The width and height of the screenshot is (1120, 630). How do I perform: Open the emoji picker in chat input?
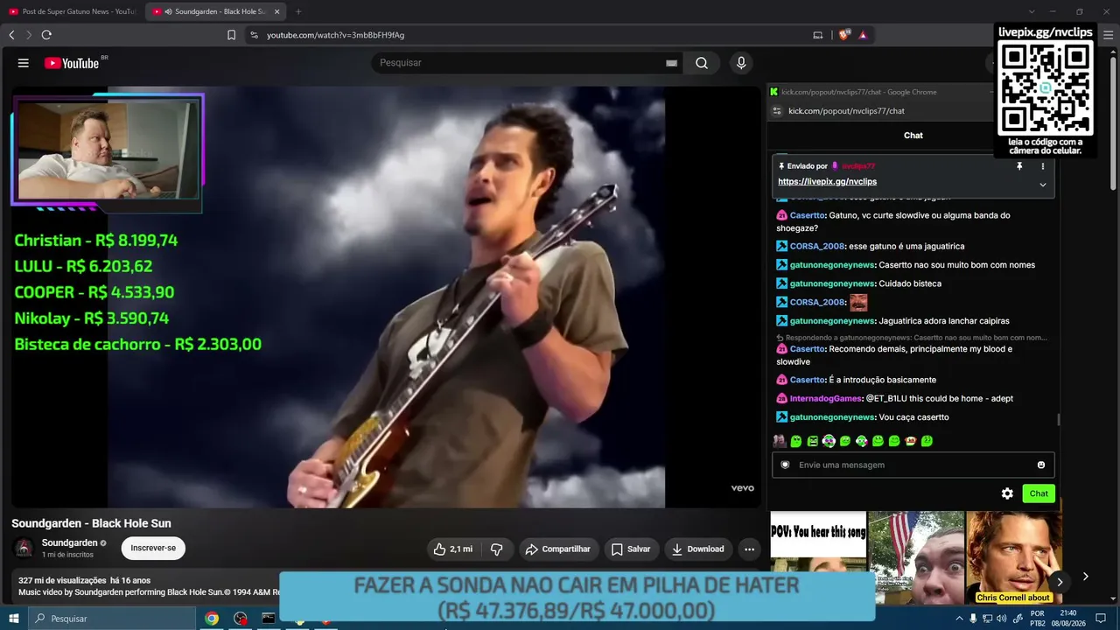[1041, 465]
